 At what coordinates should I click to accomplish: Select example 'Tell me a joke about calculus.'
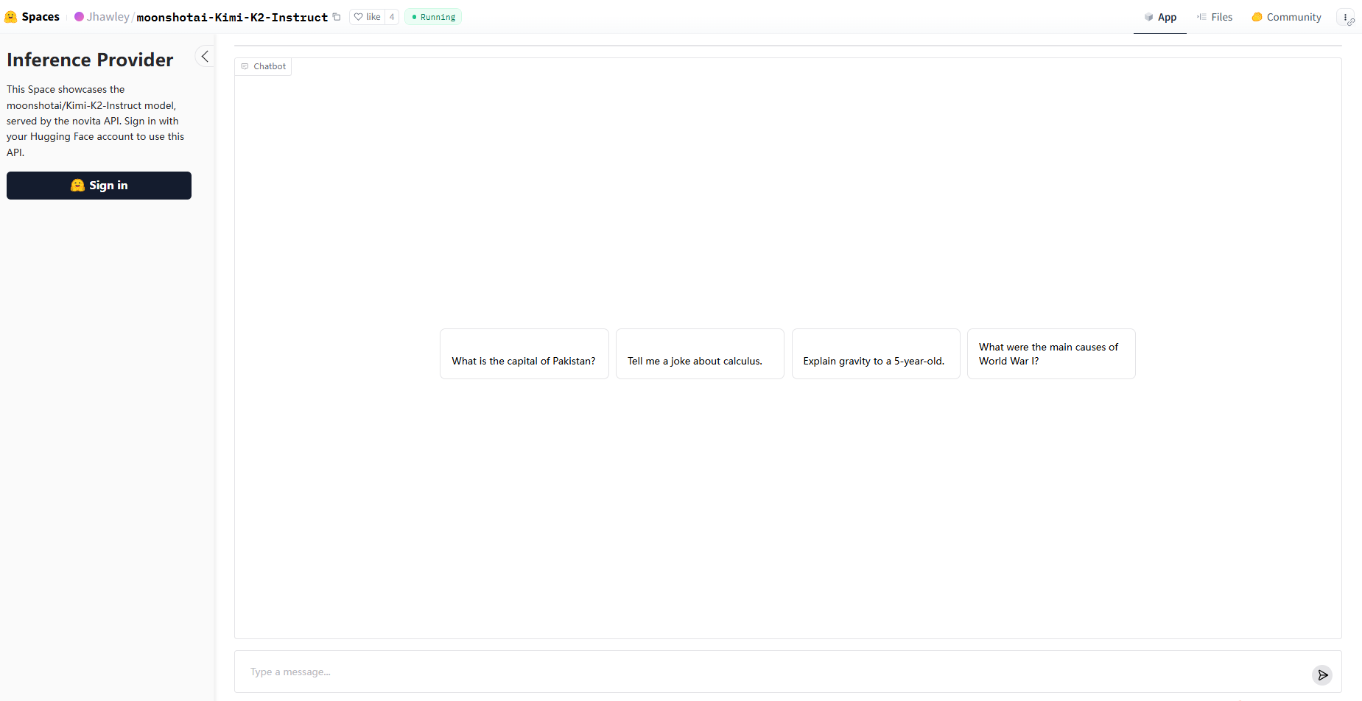pos(700,354)
